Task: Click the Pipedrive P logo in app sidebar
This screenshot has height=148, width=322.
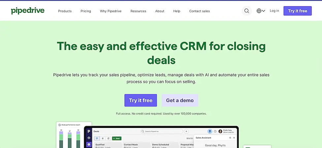Action: pos(89,132)
